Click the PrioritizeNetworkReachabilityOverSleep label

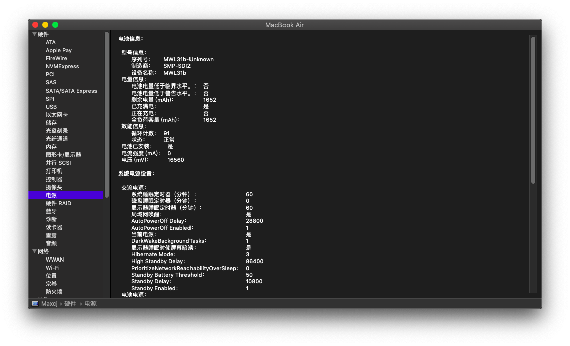(184, 268)
